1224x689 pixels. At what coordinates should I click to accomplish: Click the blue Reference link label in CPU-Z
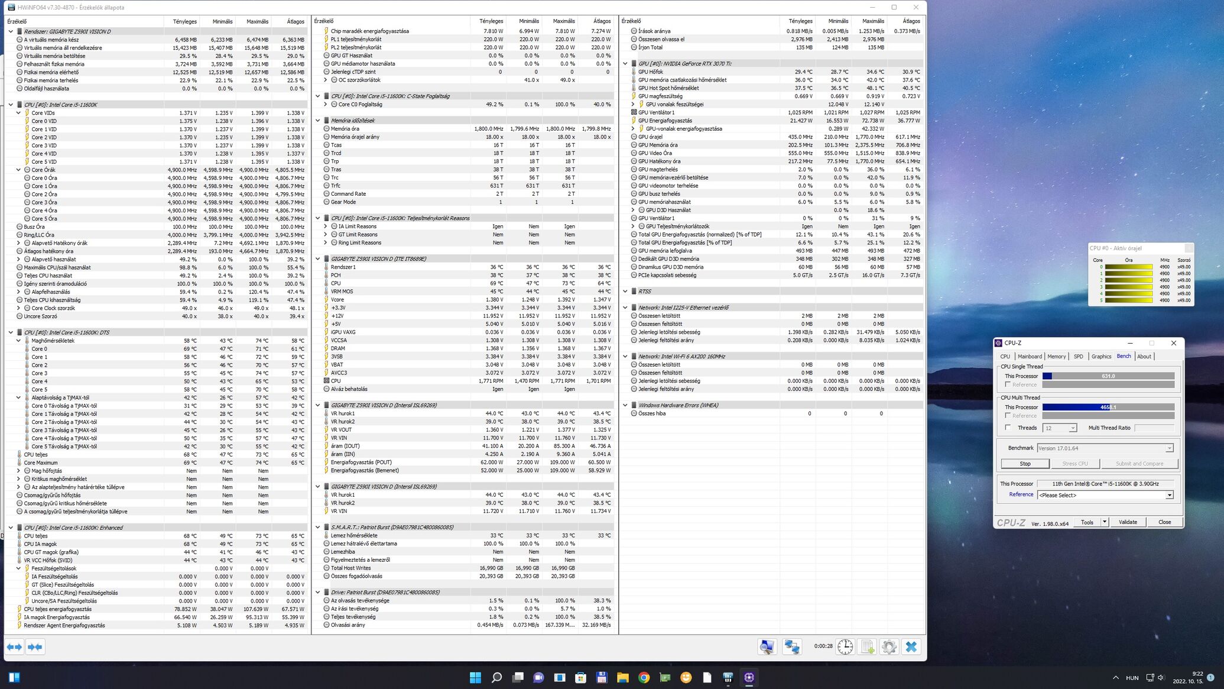pos(1021,494)
